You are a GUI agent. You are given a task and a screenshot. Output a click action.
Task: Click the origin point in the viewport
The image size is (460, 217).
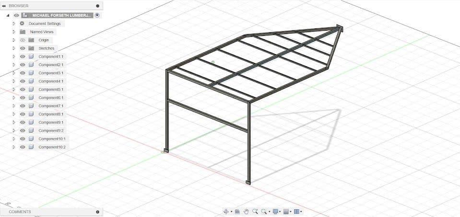pos(163,152)
